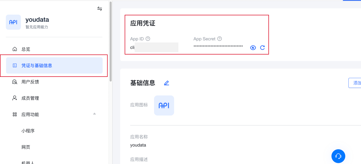
Task: Open the customer support headset button
Action: coord(338,156)
